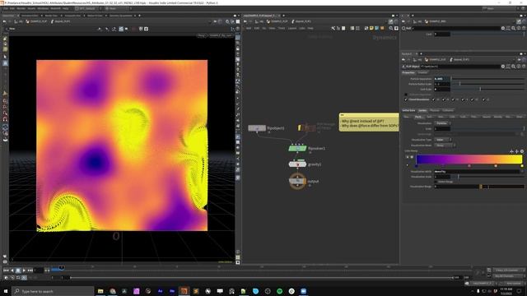Select the output node in network
Viewport: 527px width, 296px height.
coord(297,181)
